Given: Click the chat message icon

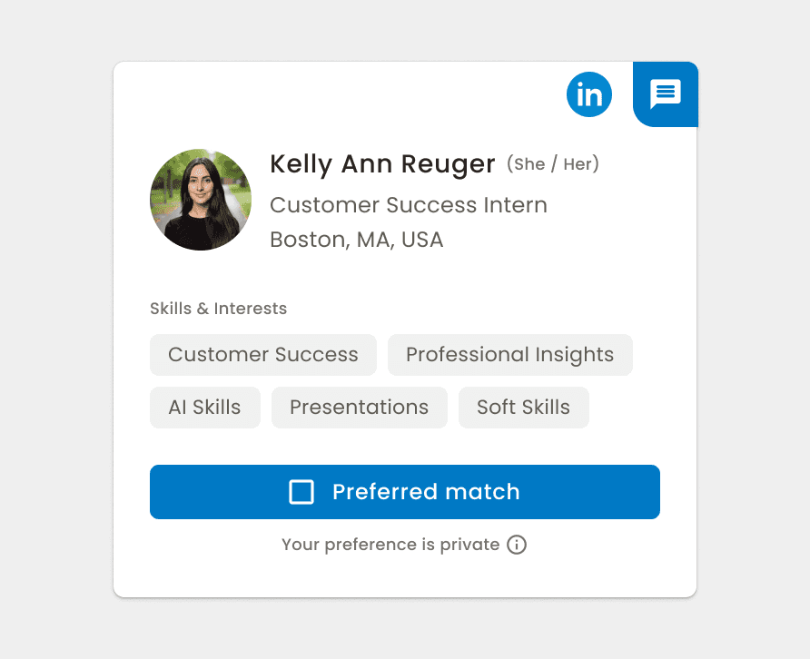Looking at the screenshot, I should (x=666, y=93).
